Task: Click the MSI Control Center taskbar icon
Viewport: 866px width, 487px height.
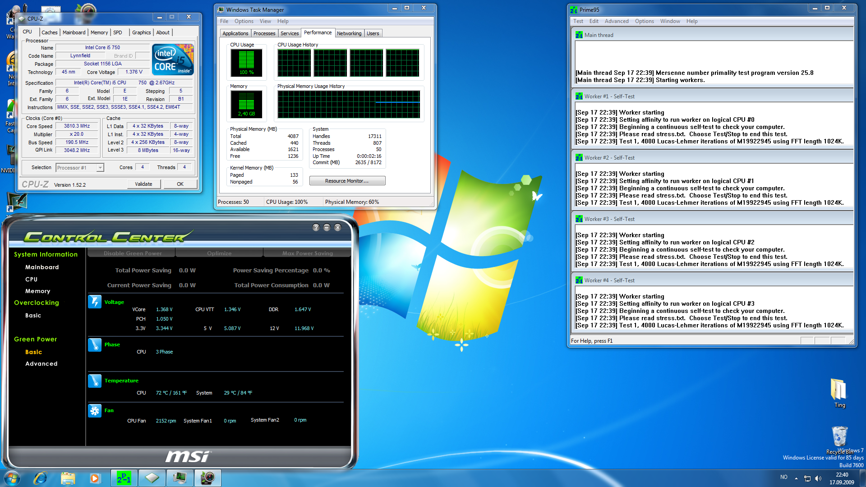Action: [x=208, y=478]
